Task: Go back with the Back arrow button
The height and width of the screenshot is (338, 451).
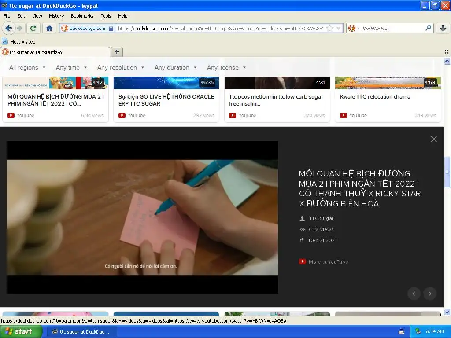Action: (x=9, y=28)
